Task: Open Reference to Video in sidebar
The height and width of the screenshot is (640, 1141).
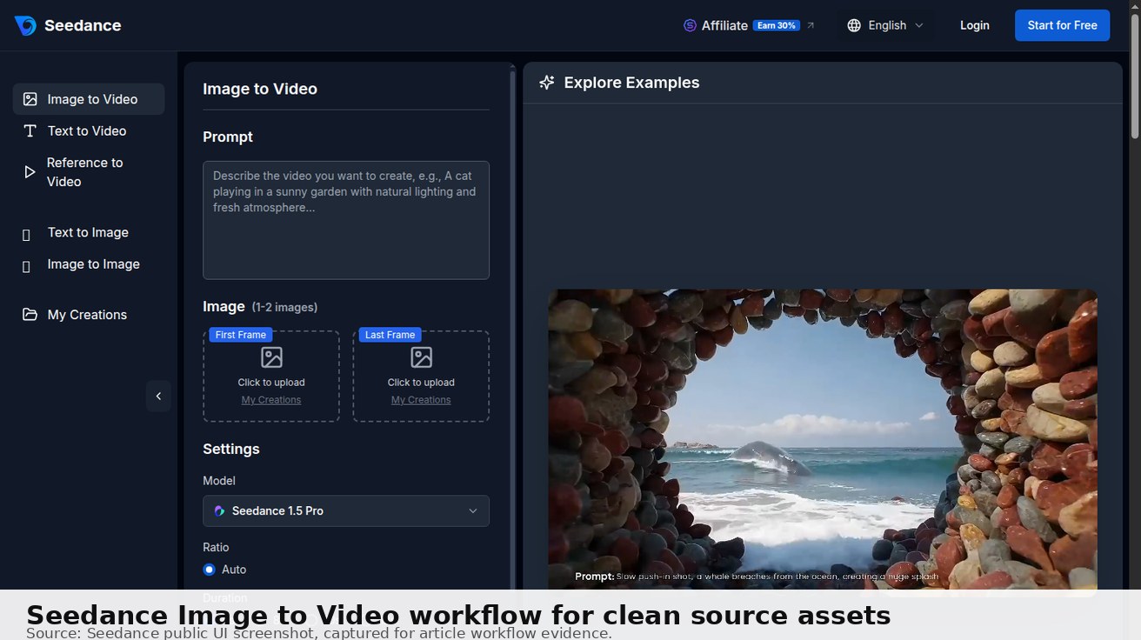Action: click(x=89, y=172)
